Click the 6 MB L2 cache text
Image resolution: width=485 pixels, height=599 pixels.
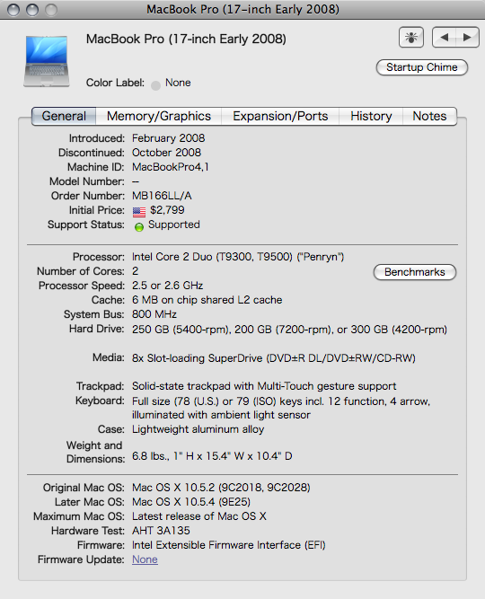(207, 300)
